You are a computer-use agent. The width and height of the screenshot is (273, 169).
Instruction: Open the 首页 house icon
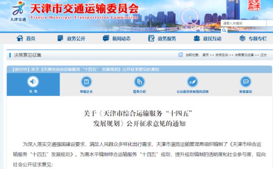click(20, 38)
